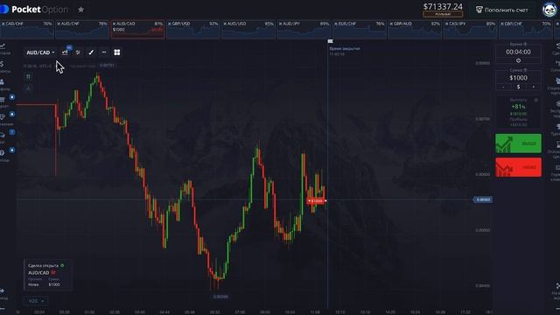This screenshot has height=315, width=560.
Task: Open the H20 timeframe dropdown below the chart
Action: coord(35,301)
